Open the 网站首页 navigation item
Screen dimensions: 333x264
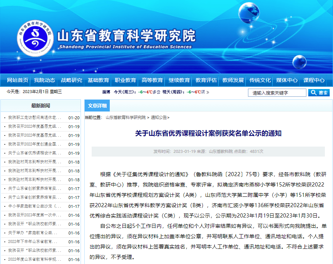pyautogui.click(x=17, y=80)
